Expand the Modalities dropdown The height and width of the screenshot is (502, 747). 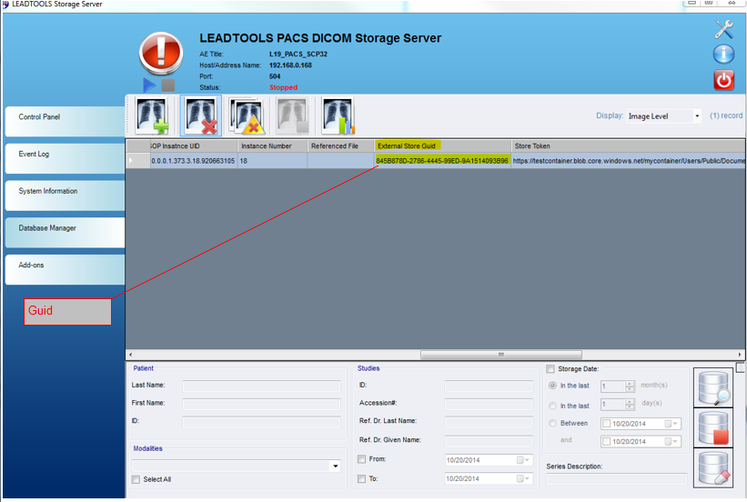(336, 466)
